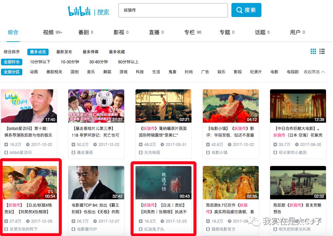
Task: Filter by 音乐 category
Action: coord(91,72)
